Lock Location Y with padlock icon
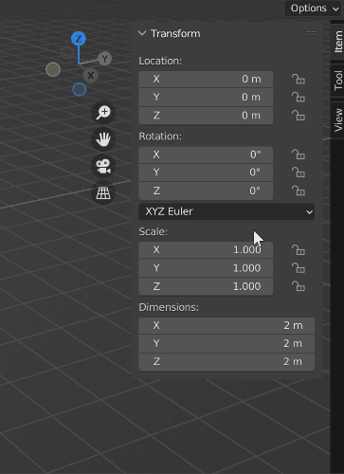 [299, 98]
